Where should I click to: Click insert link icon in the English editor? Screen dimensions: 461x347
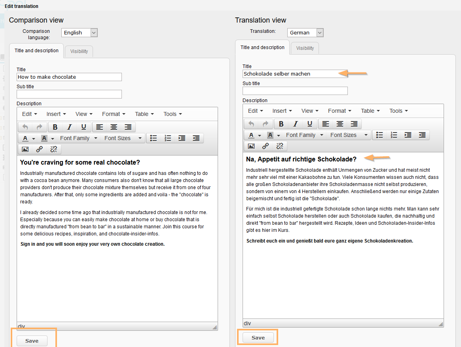40,149
